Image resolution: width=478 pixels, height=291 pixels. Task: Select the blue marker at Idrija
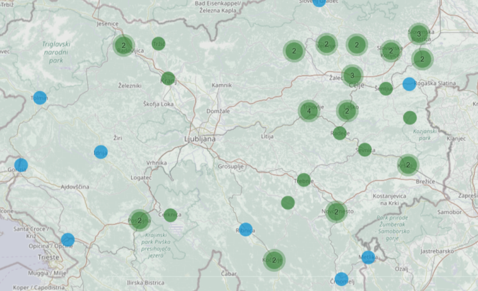101,152
